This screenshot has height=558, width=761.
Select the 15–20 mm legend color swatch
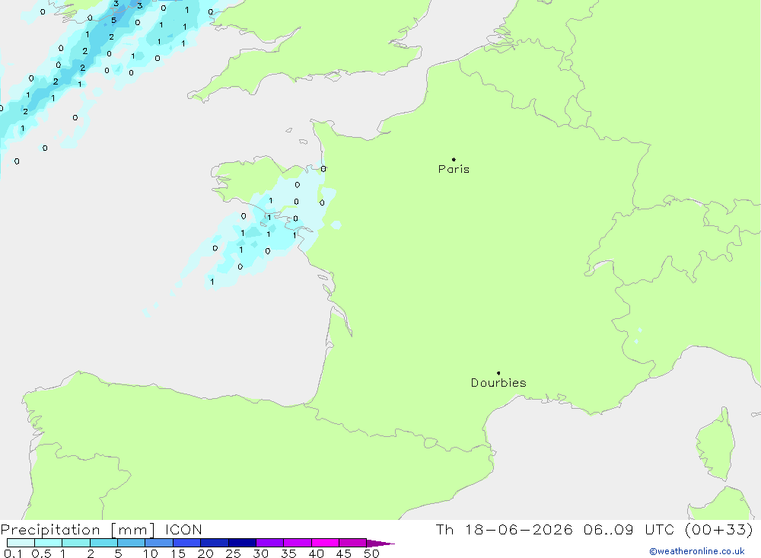pyautogui.click(x=187, y=543)
